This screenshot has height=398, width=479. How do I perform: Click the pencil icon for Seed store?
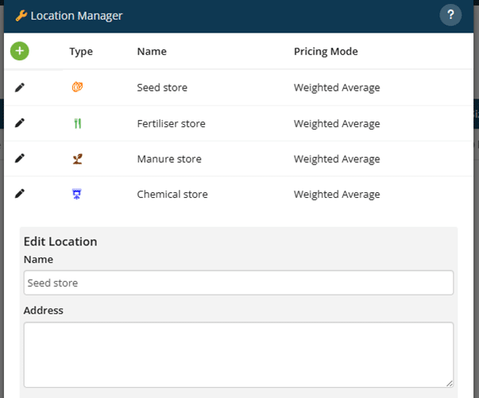pyautogui.click(x=20, y=87)
